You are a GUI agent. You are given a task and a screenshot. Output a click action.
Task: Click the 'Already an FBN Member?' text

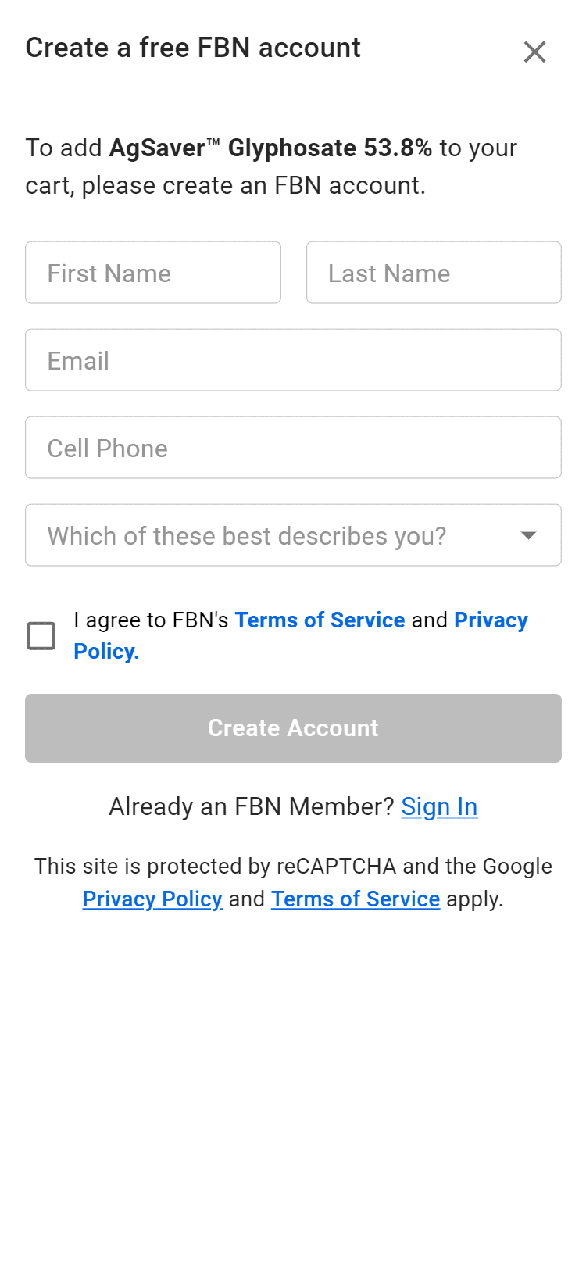(x=251, y=806)
